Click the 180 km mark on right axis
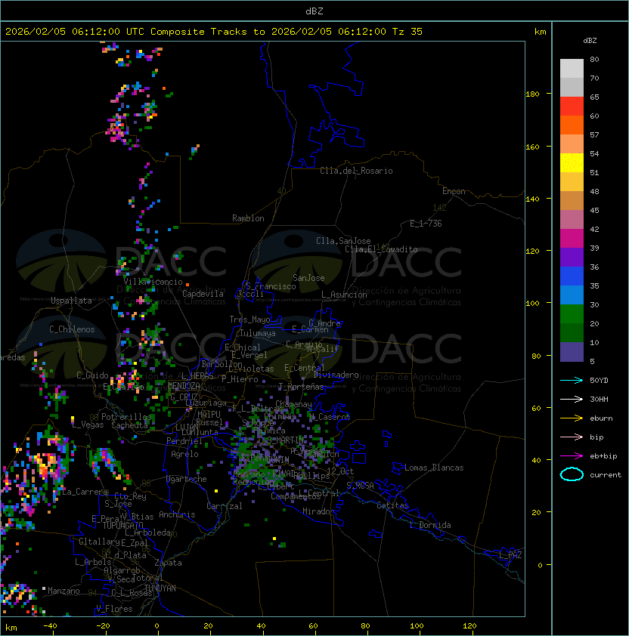The width and height of the screenshot is (629, 636). 532,94
